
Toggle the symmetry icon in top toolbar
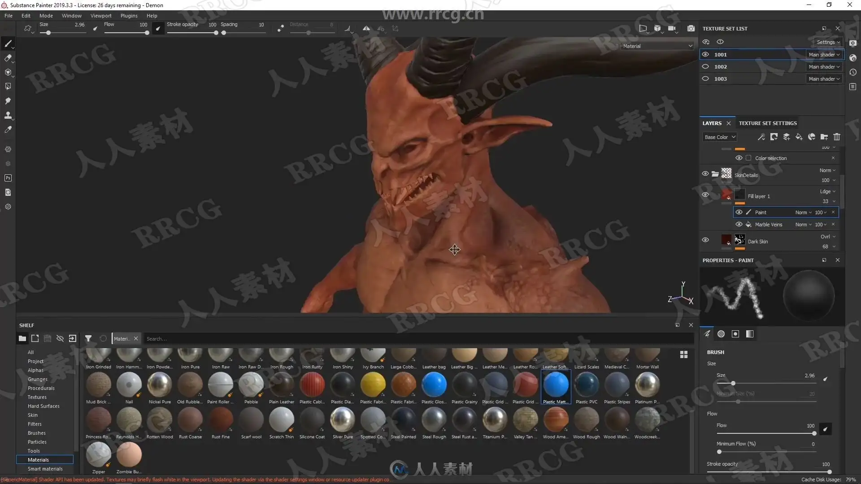pyautogui.click(x=366, y=28)
